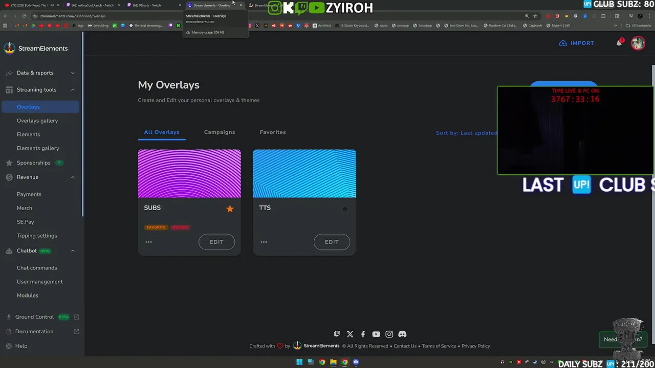The width and height of the screenshot is (655, 368).
Task: Collapse the Chatbot section
Action: click(40, 251)
